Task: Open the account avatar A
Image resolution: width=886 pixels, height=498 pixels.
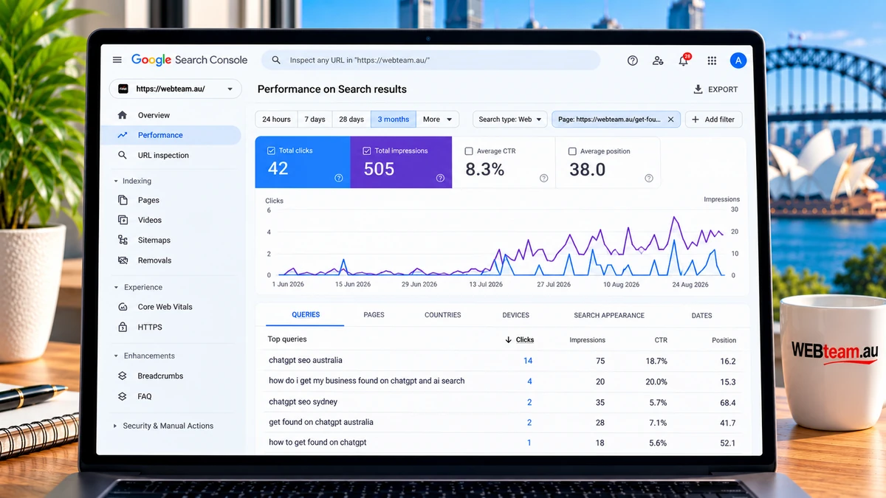Action: click(x=738, y=60)
